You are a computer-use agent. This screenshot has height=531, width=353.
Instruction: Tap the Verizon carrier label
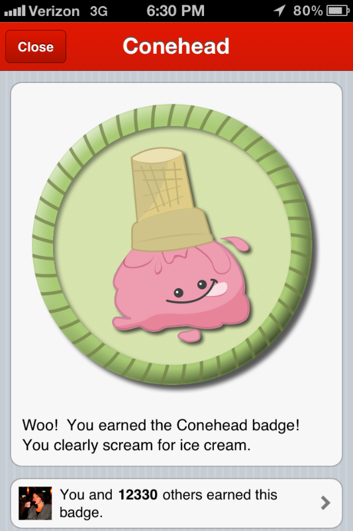click(54, 11)
